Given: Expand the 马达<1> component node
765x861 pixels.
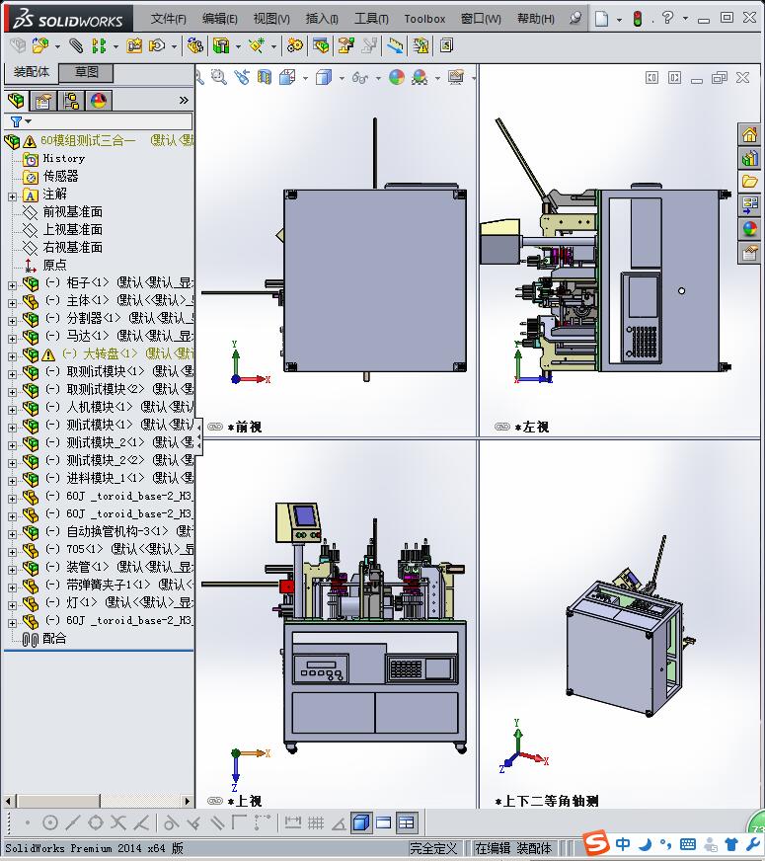Looking at the screenshot, I should [x=12, y=339].
